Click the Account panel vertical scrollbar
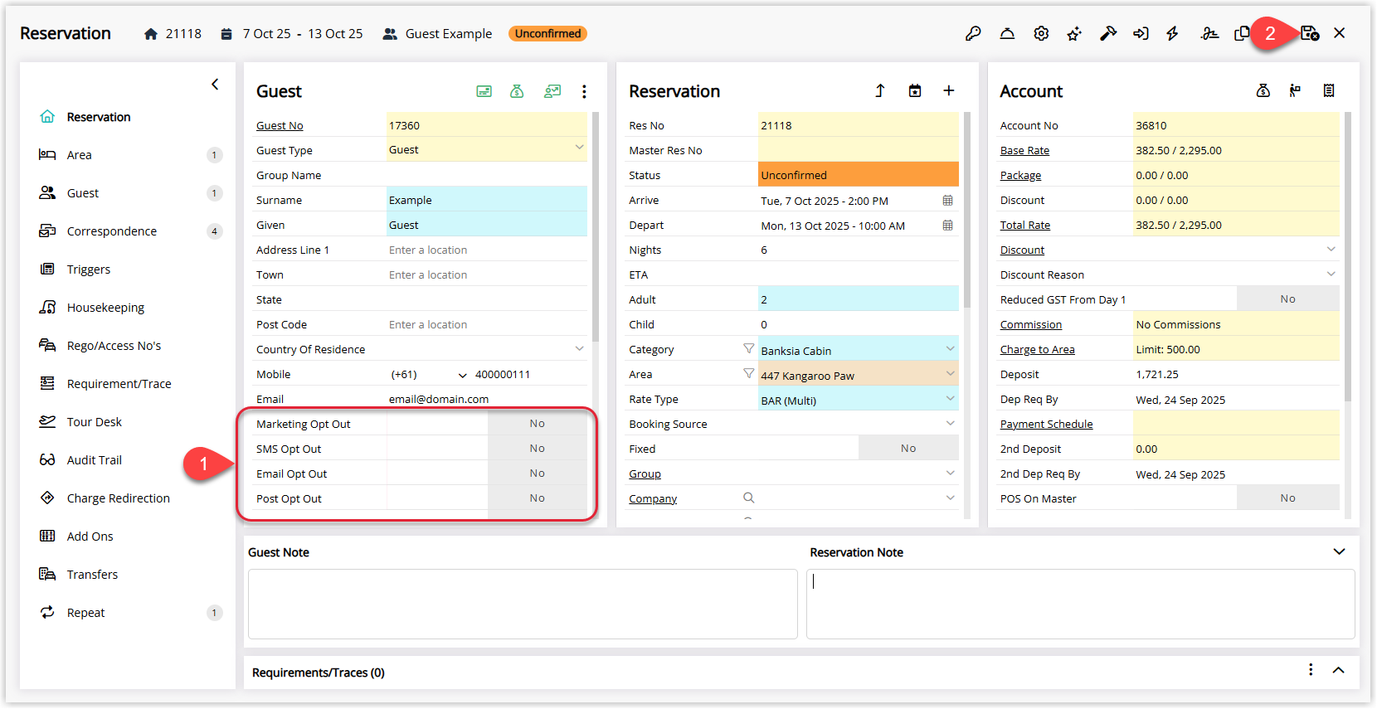The width and height of the screenshot is (1377, 709). pyautogui.click(x=1347, y=256)
